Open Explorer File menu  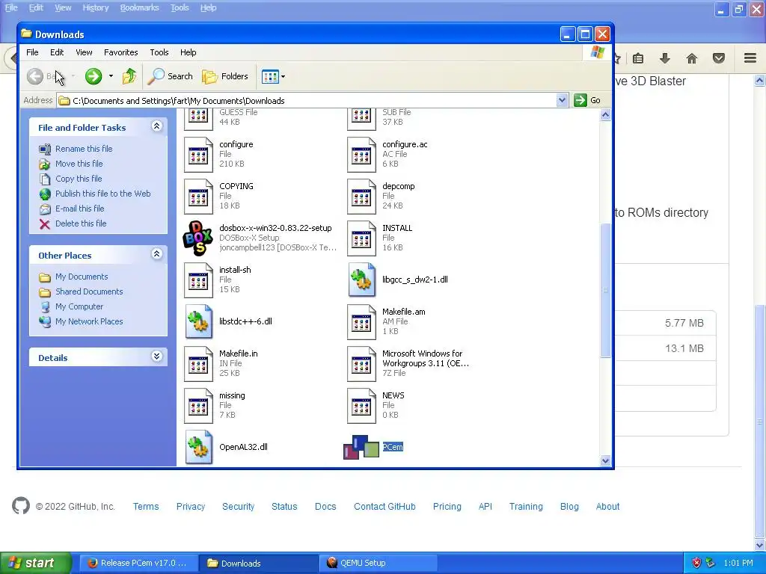pos(32,52)
